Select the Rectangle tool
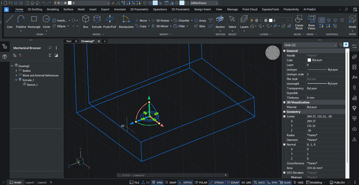 point(34,22)
